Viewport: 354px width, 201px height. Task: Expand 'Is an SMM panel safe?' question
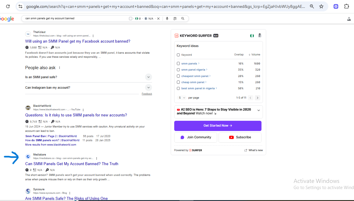pyautogui.click(x=149, y=77)
